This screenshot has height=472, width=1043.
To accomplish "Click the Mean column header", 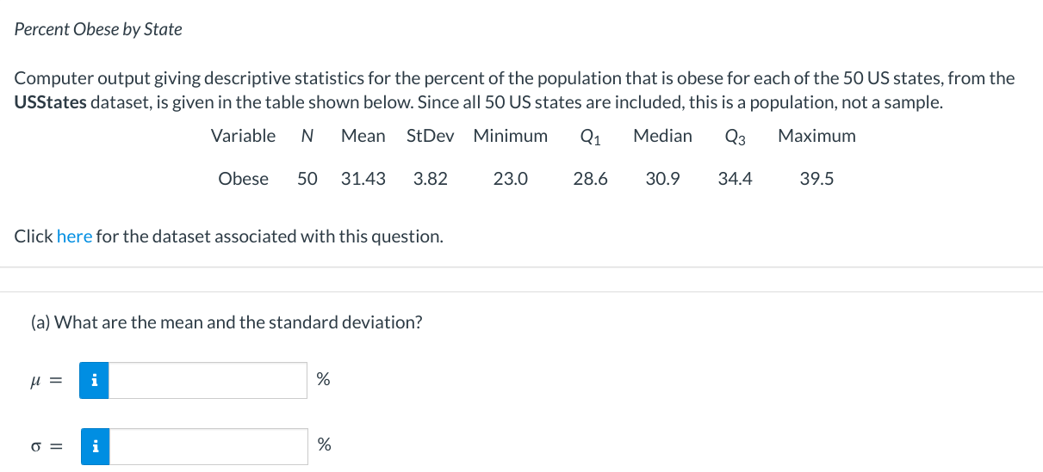I will (363, 136).
